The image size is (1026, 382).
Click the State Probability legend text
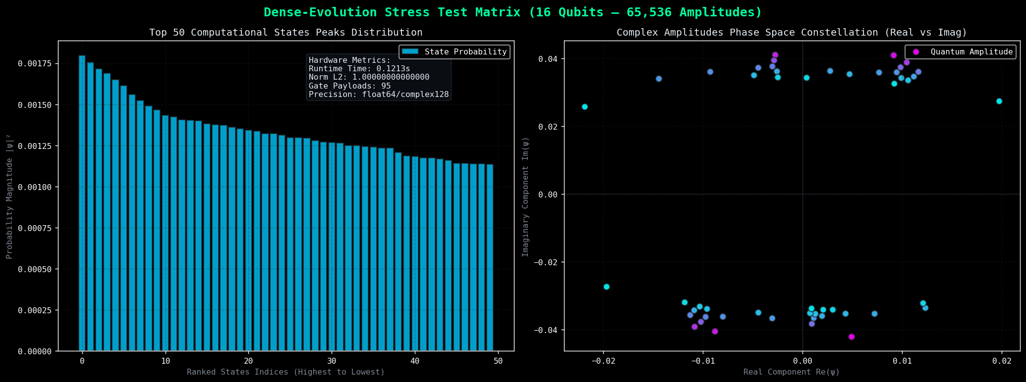click(466, 52)
